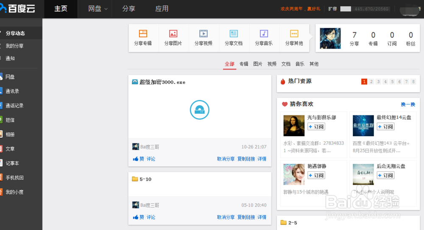Go to page 2 of 热门资源
The image size is (424, 230).
pyautogui.click(x=371, y=81)
